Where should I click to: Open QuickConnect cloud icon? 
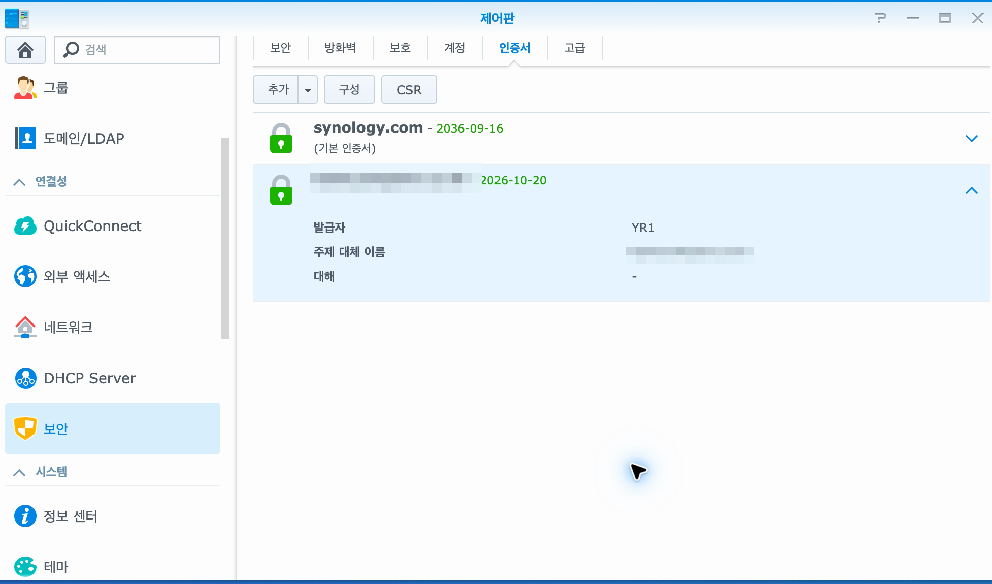[25, 225]
